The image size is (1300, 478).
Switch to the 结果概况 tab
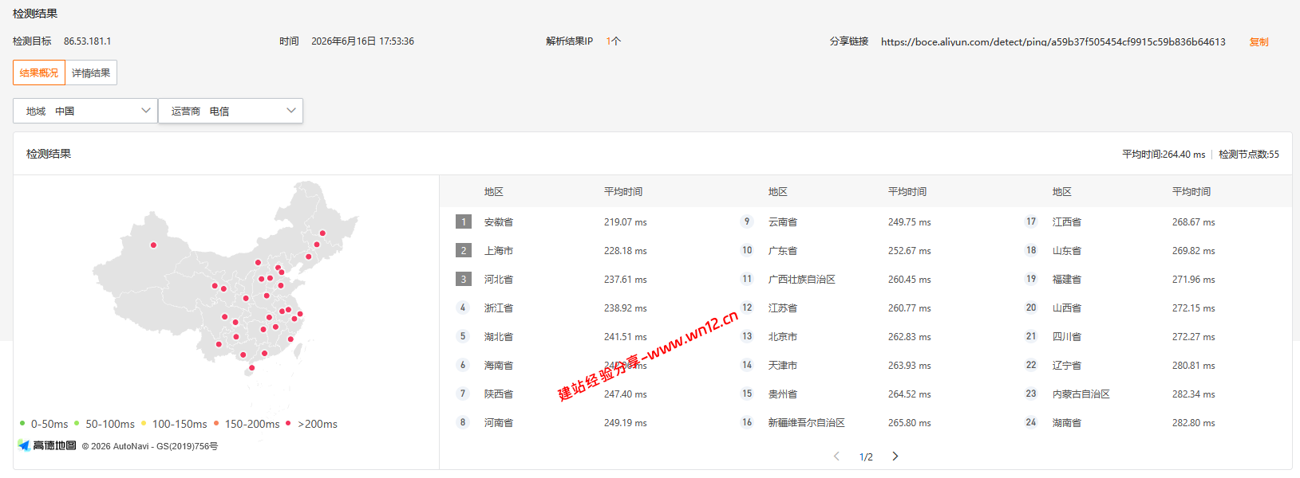tap(39, 72)
